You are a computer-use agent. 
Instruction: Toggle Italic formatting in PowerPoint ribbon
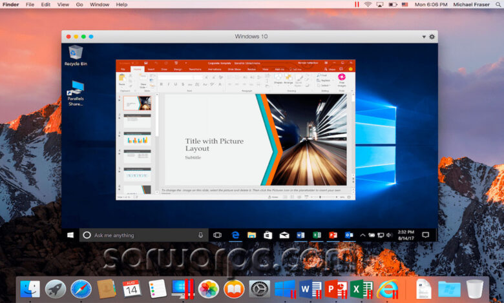pyautogui.click(x=169, y=84)
